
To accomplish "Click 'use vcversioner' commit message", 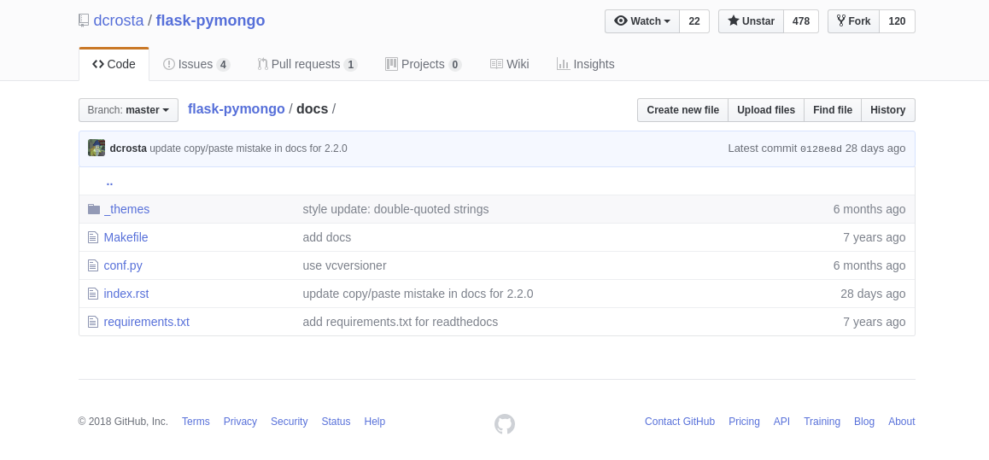I will 344,266.
